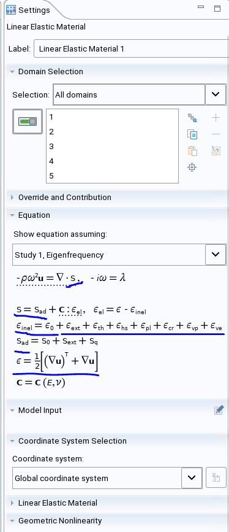
Task: Open the Selection All domains dropdown
Action: (x=216, y=94)
